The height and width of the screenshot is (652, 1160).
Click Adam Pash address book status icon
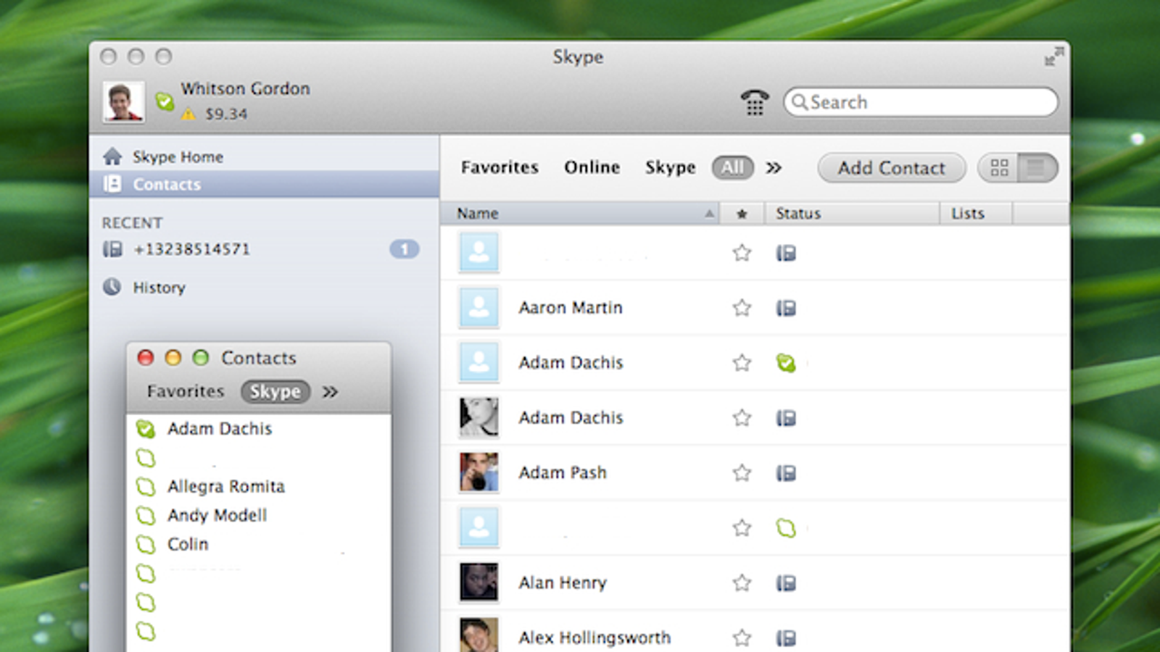point(786,473)
